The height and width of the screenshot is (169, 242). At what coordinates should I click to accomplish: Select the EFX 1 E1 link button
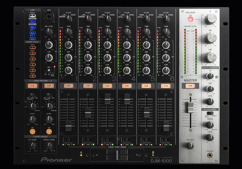[x=32, y=33]
